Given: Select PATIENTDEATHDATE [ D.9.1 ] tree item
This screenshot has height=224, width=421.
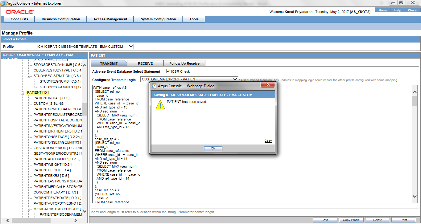Looking at the screenshot, I should tap(57, 198).
